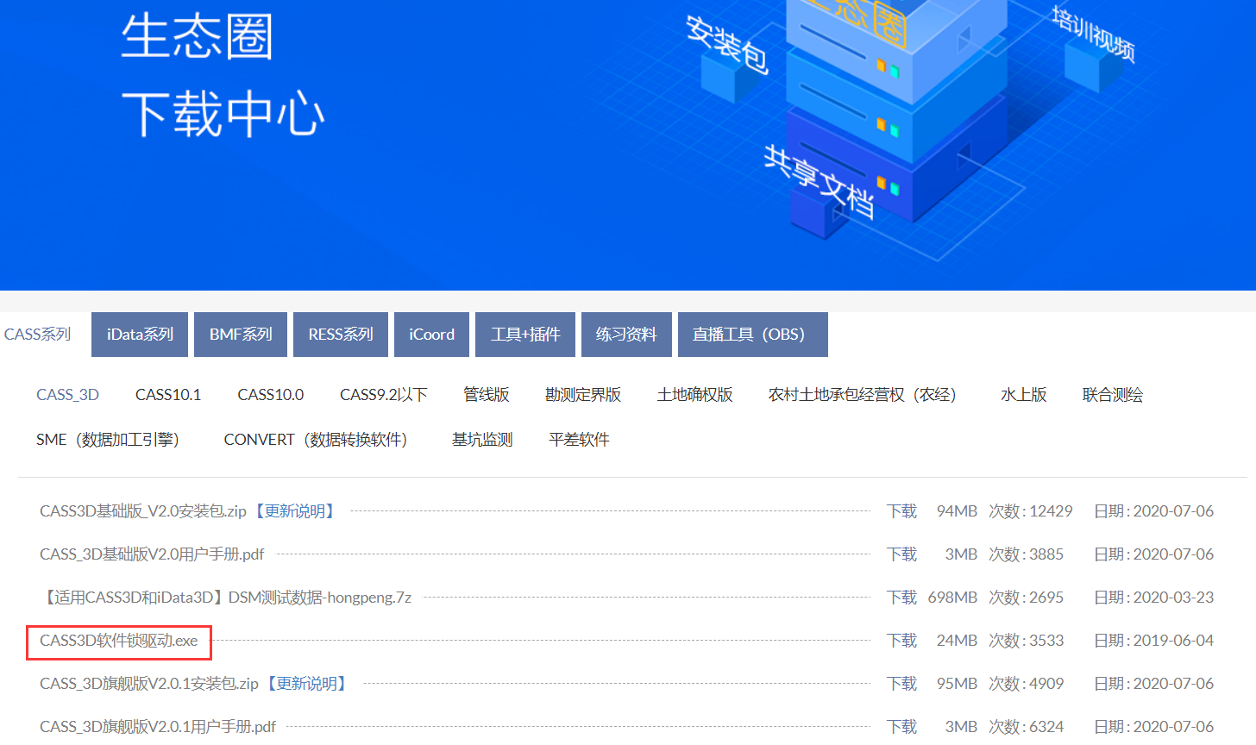Download the DSM测试数据-hongpeng.7z file

(x=901, y=598)
